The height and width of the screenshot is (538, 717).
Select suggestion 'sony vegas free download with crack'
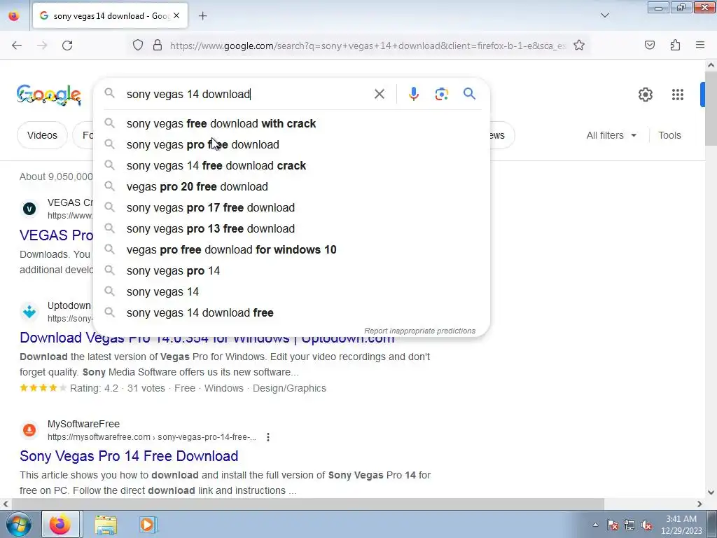pos(292,123)
